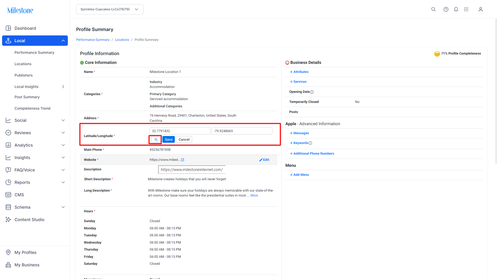Click the latitude/longitude search magnifier button
Screen dimensions: 497x279
click(156, 140)
